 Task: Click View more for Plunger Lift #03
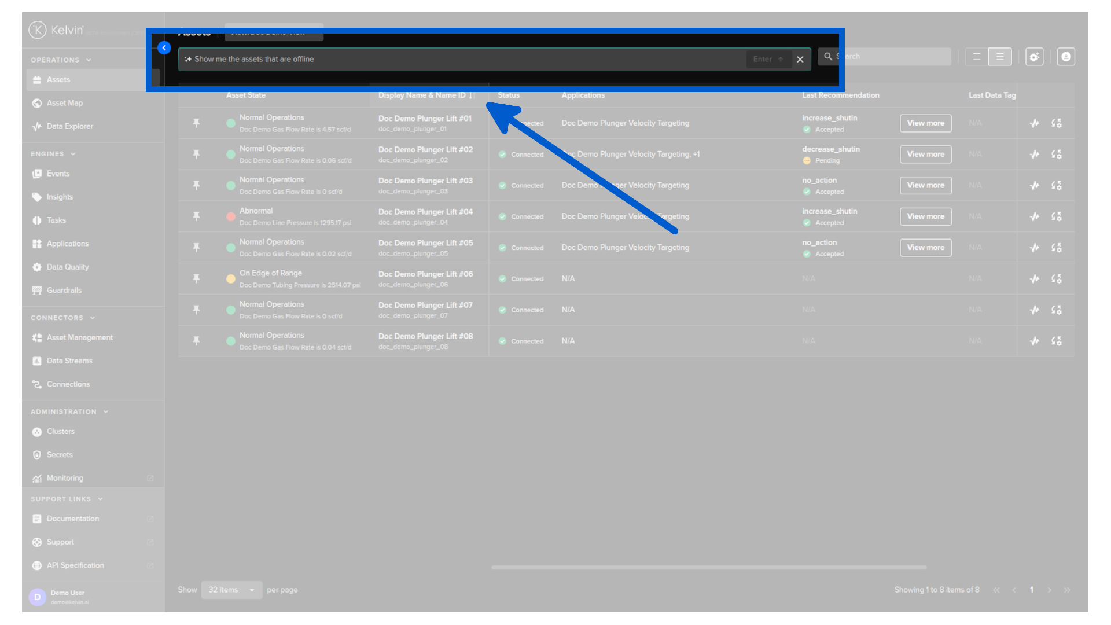(925, 185)
